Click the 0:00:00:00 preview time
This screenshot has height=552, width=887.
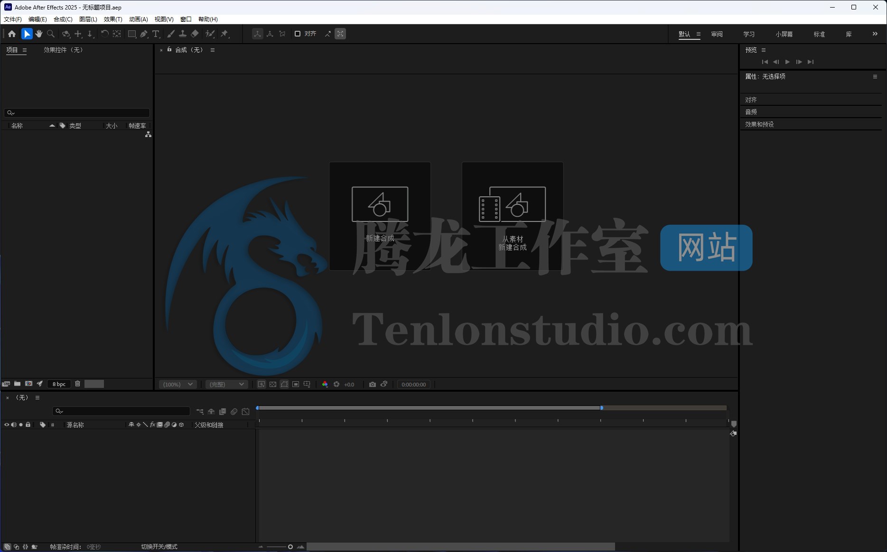(413, 384)
